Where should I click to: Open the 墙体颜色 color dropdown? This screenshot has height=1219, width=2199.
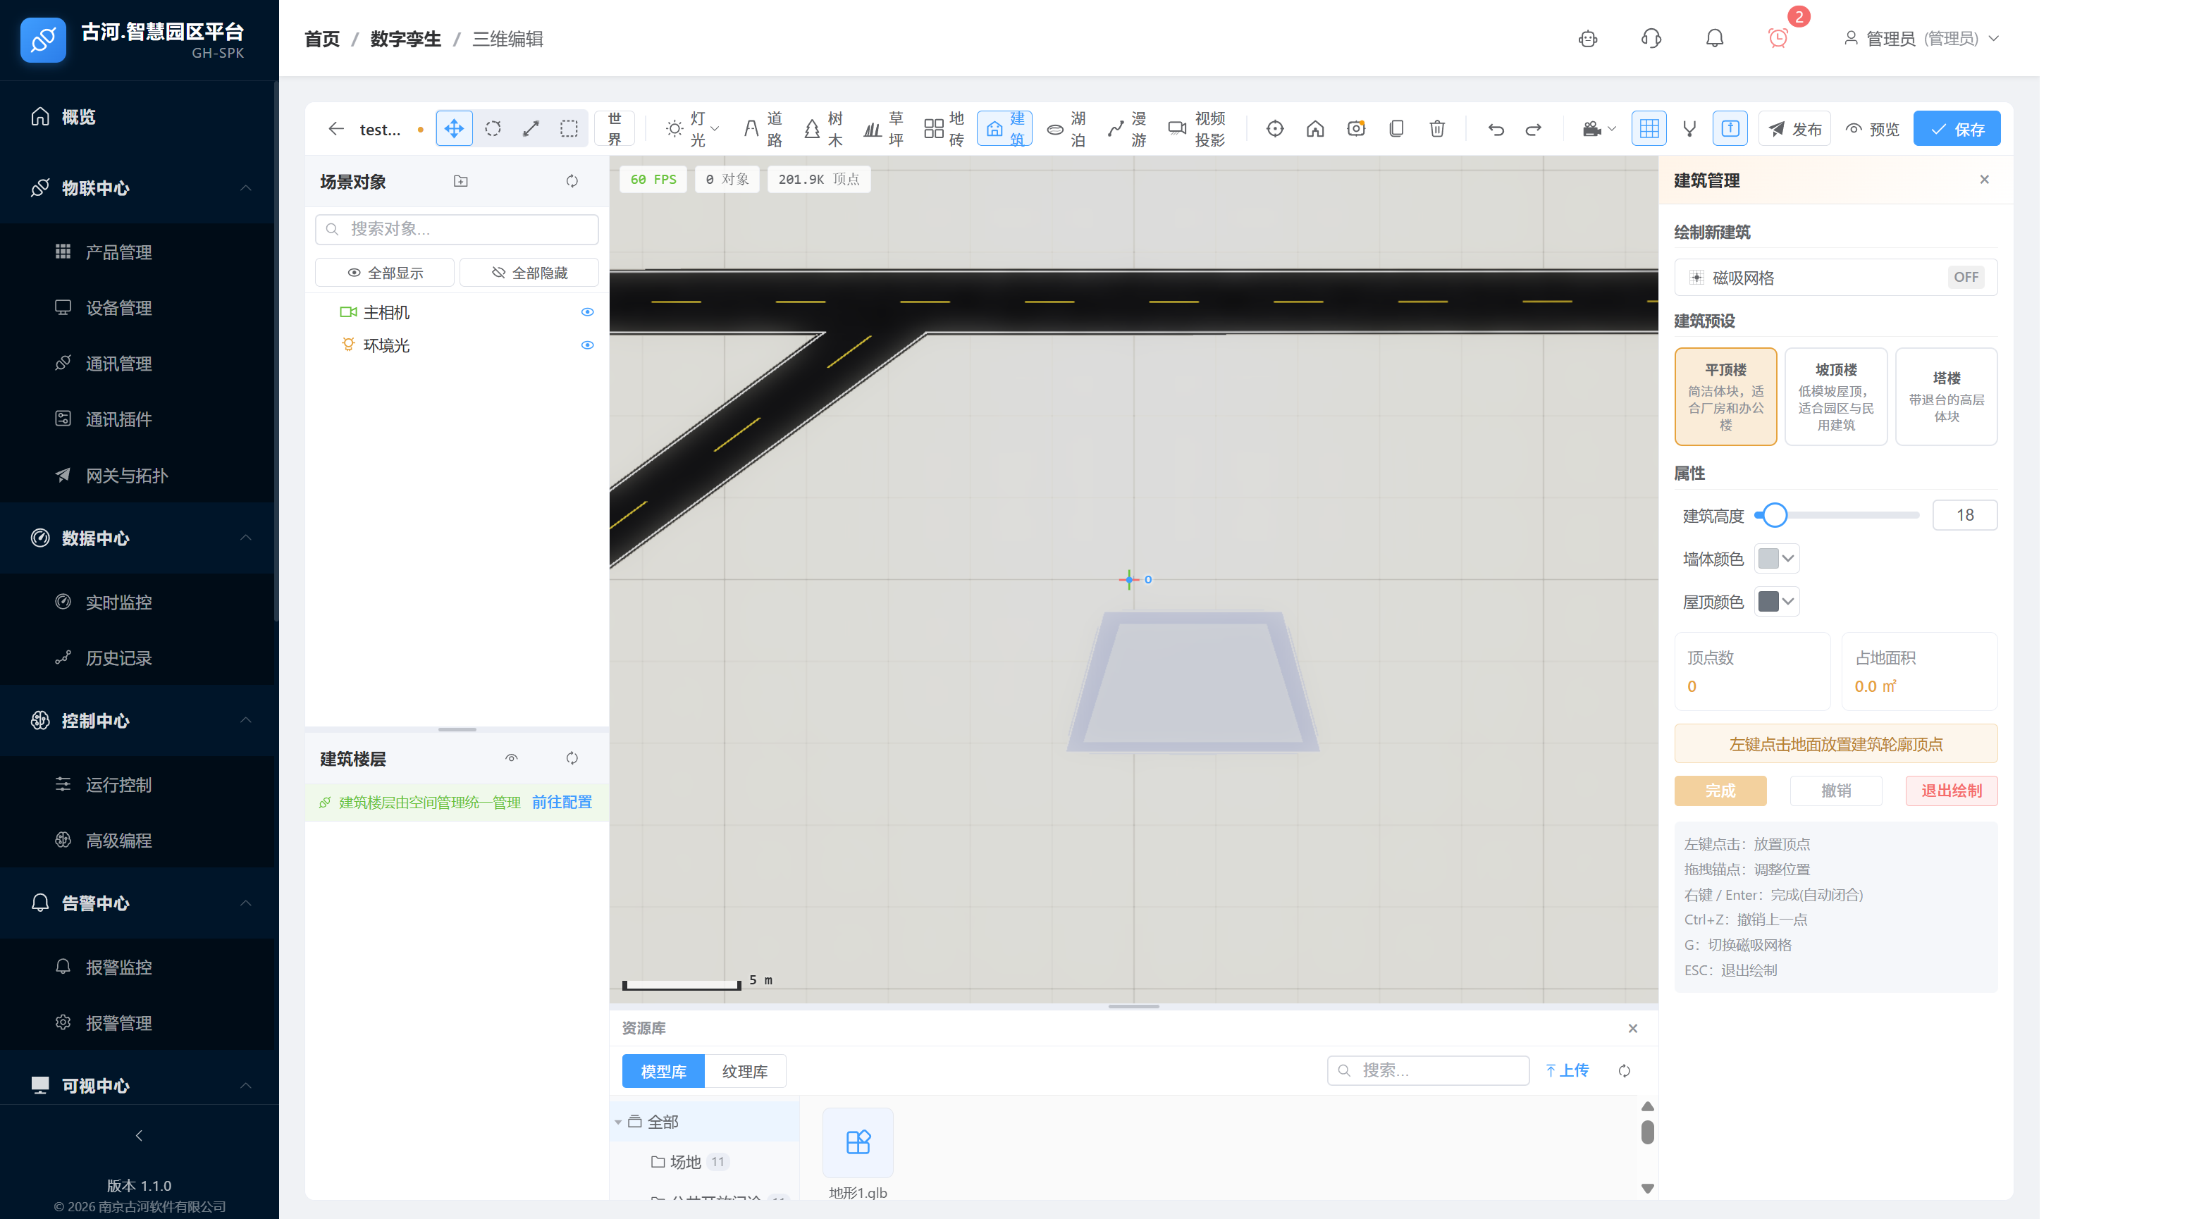[x=1778, y=558]
